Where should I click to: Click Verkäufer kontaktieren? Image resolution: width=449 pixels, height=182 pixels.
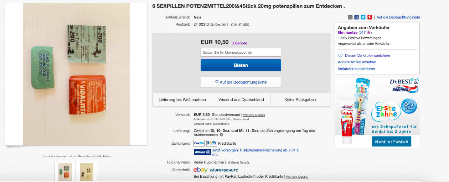pos(356,69)
